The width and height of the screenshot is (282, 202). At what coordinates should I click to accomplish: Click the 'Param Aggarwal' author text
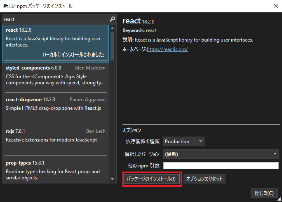(87, 100)
